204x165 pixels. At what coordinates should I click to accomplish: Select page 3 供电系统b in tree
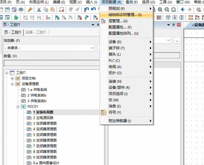37,101
